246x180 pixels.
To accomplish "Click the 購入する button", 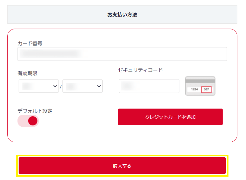I will (x=122, y=166).
